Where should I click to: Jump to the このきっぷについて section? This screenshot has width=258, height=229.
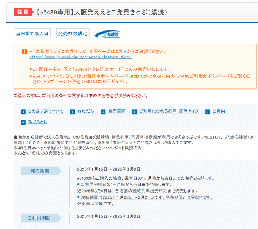coord(46,111)
